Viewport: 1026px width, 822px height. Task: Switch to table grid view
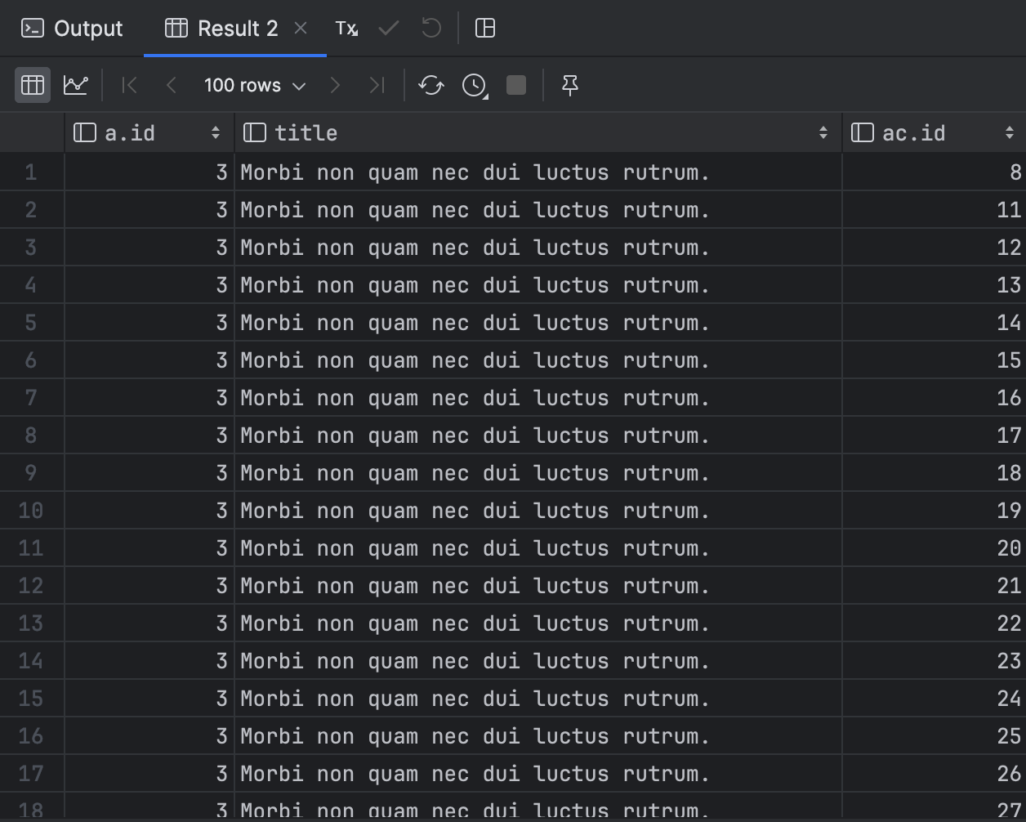tap(33, 85)
